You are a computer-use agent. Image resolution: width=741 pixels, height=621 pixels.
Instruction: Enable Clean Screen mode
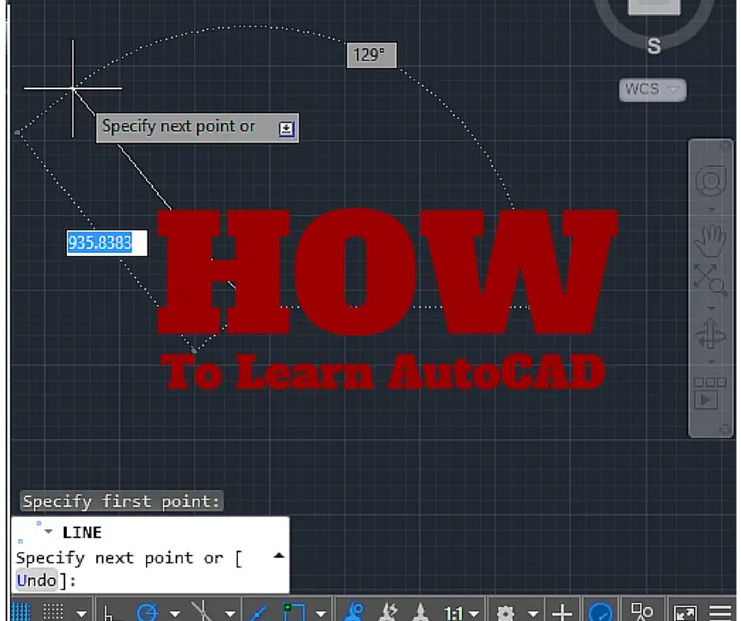[683, 611]
